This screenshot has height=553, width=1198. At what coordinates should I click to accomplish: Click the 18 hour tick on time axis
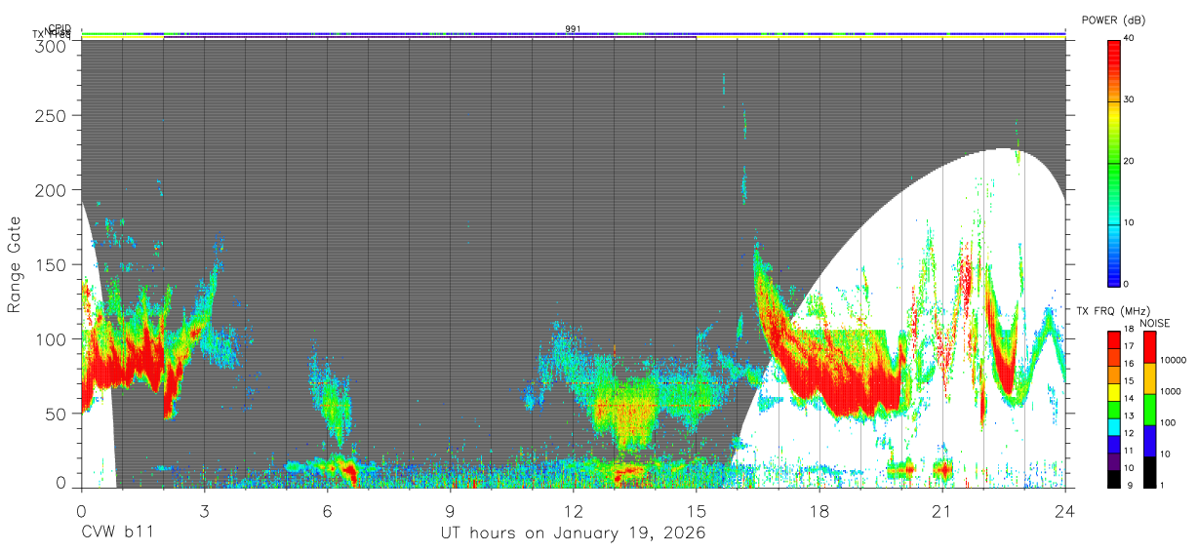819,510
